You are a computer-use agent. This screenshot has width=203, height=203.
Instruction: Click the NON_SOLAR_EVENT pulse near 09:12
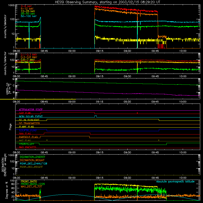(96, 116)
